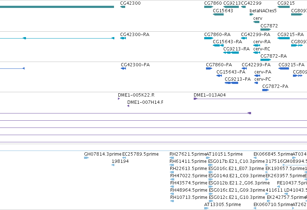
Task: Select the cerv gene label
Action: [x=258, y=18]
